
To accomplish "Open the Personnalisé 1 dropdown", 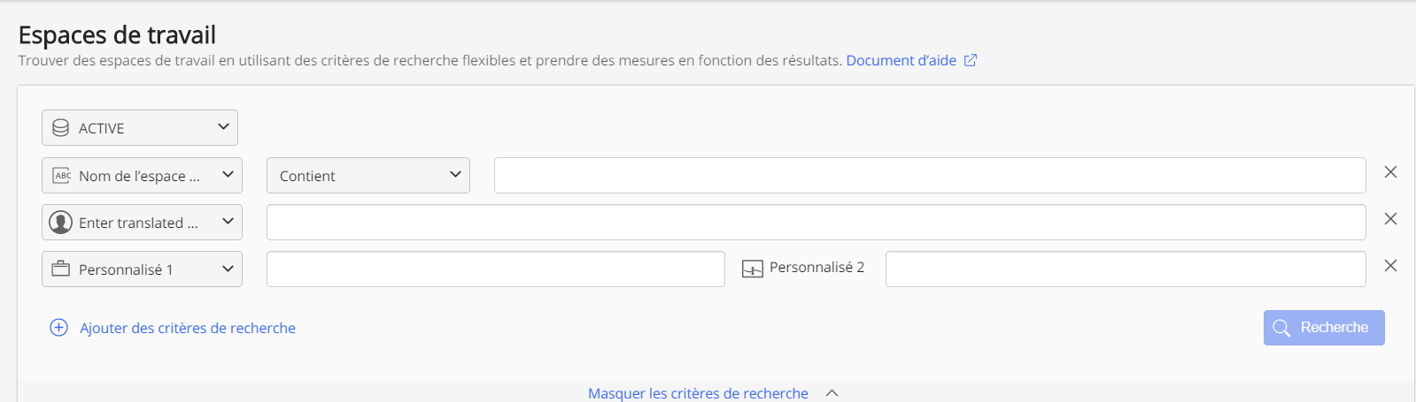I will pyautogui.click(x=228, y=269).
